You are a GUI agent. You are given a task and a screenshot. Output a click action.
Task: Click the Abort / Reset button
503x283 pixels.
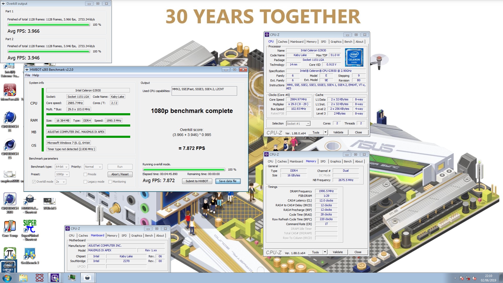[x=120, y=175]
